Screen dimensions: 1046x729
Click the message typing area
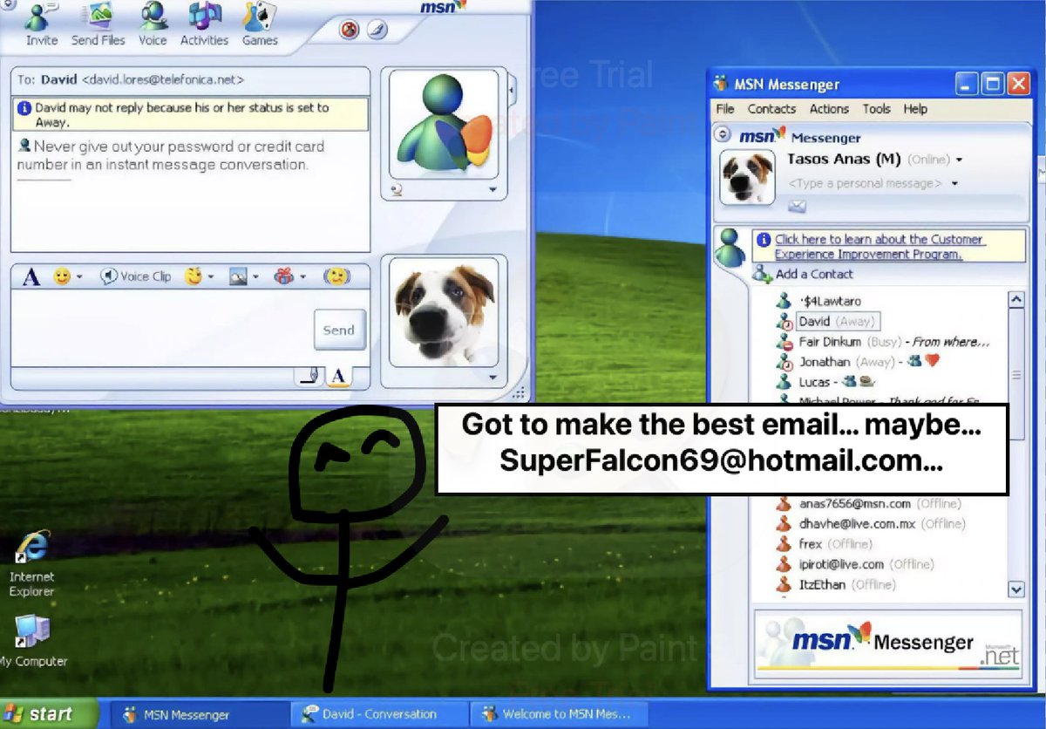(162, 329)
